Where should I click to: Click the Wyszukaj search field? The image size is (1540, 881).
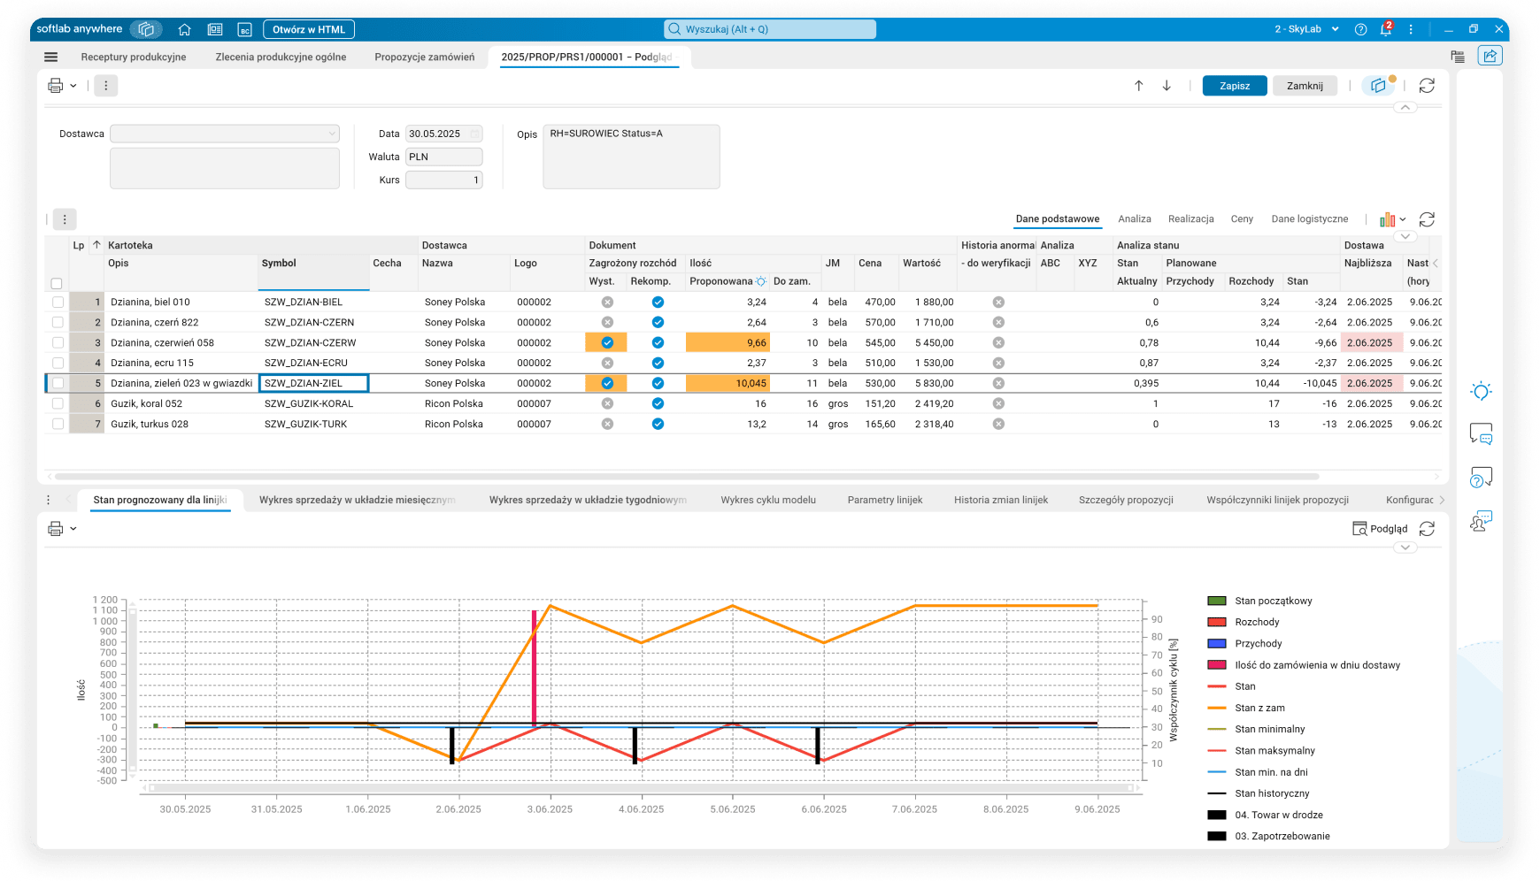770,29
